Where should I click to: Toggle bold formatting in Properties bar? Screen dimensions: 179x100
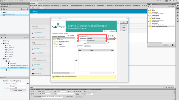coord(69,92)
